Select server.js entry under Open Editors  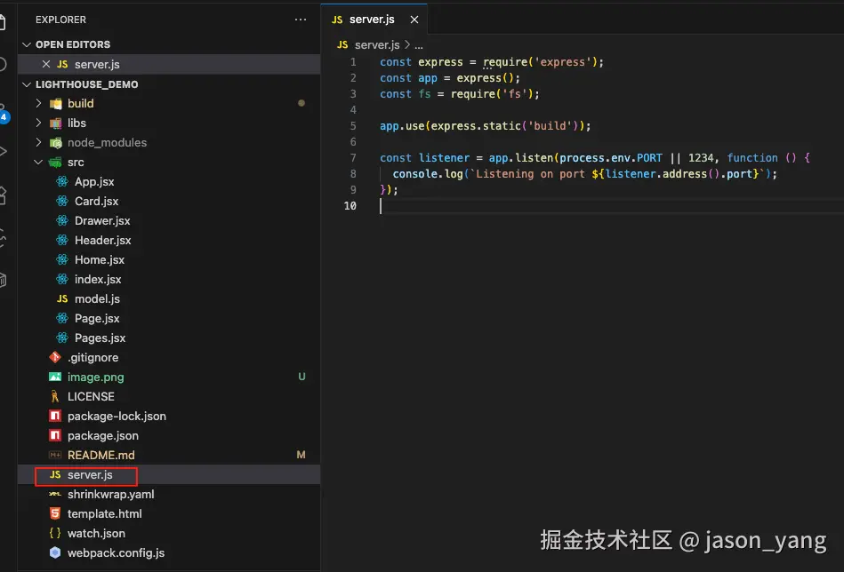tap(97, 64)
